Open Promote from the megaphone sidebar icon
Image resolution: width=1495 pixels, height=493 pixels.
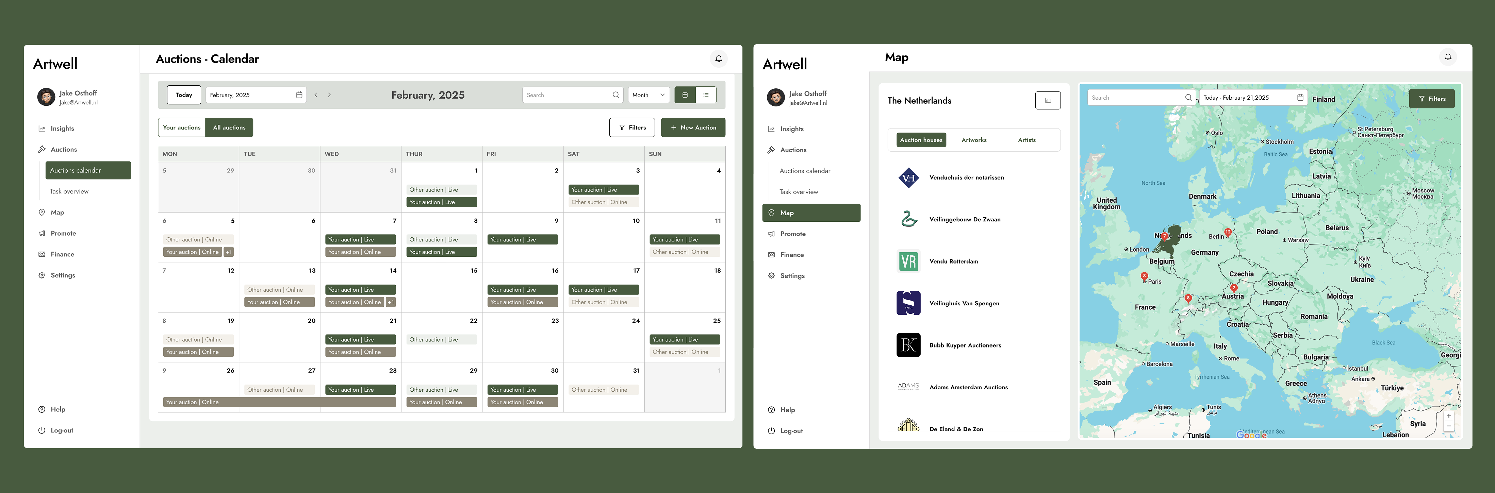(x=41, y=233)
